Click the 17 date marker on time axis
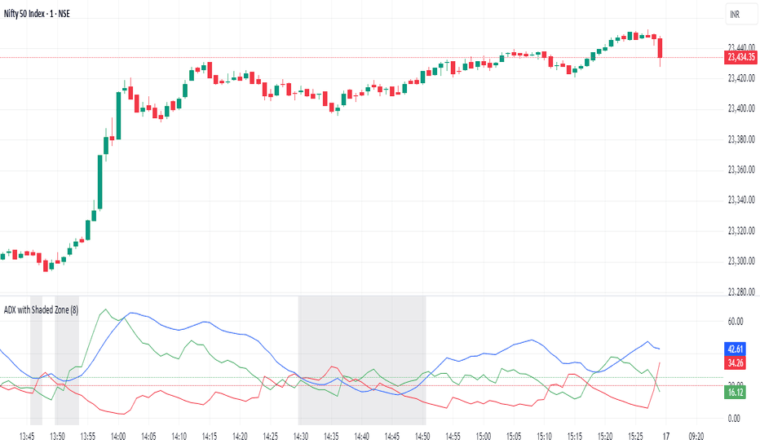Viewport: 760px width, 448px height. 666,437
